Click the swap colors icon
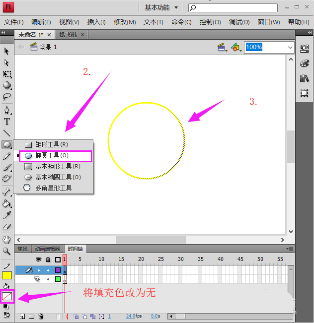 click(6, 315)
